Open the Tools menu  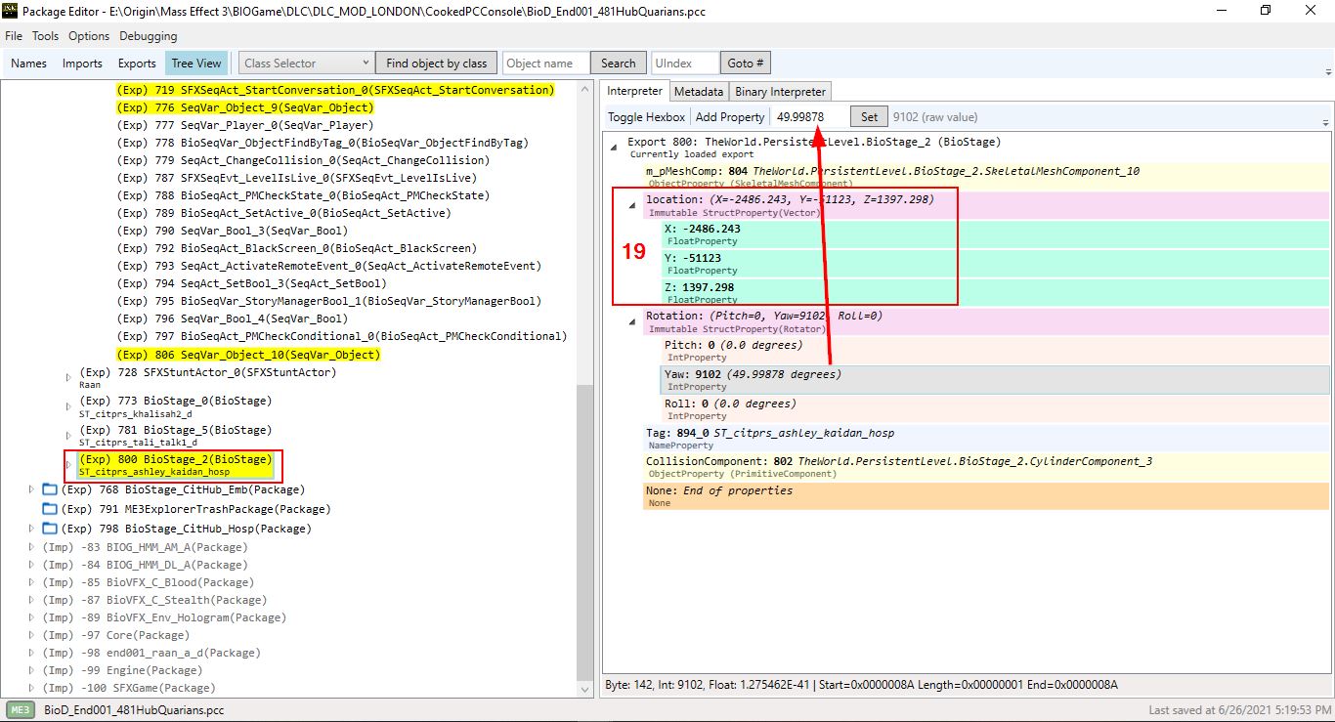click(45, 36)
